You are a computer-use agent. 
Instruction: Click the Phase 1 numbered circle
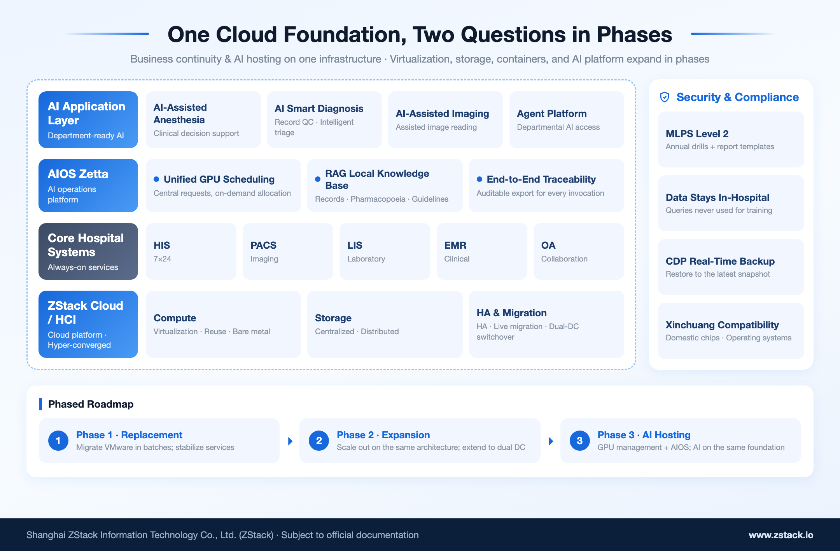58,441
